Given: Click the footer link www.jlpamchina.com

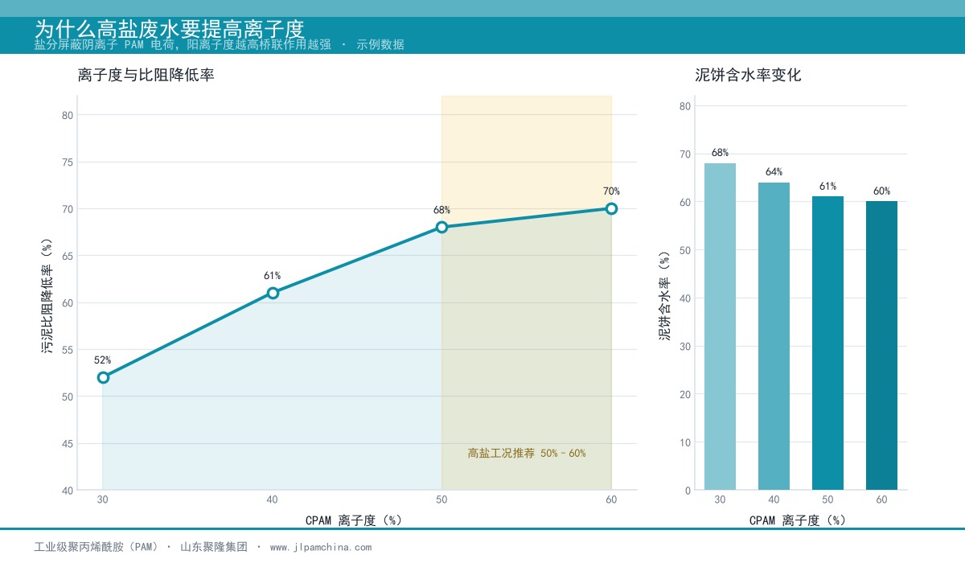Looking at the screenshot, I should [321, 547].
